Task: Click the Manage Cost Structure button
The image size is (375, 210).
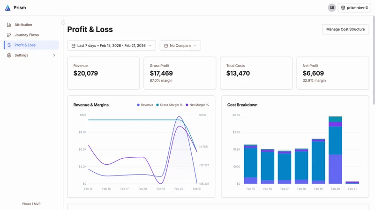Action: 345,29
